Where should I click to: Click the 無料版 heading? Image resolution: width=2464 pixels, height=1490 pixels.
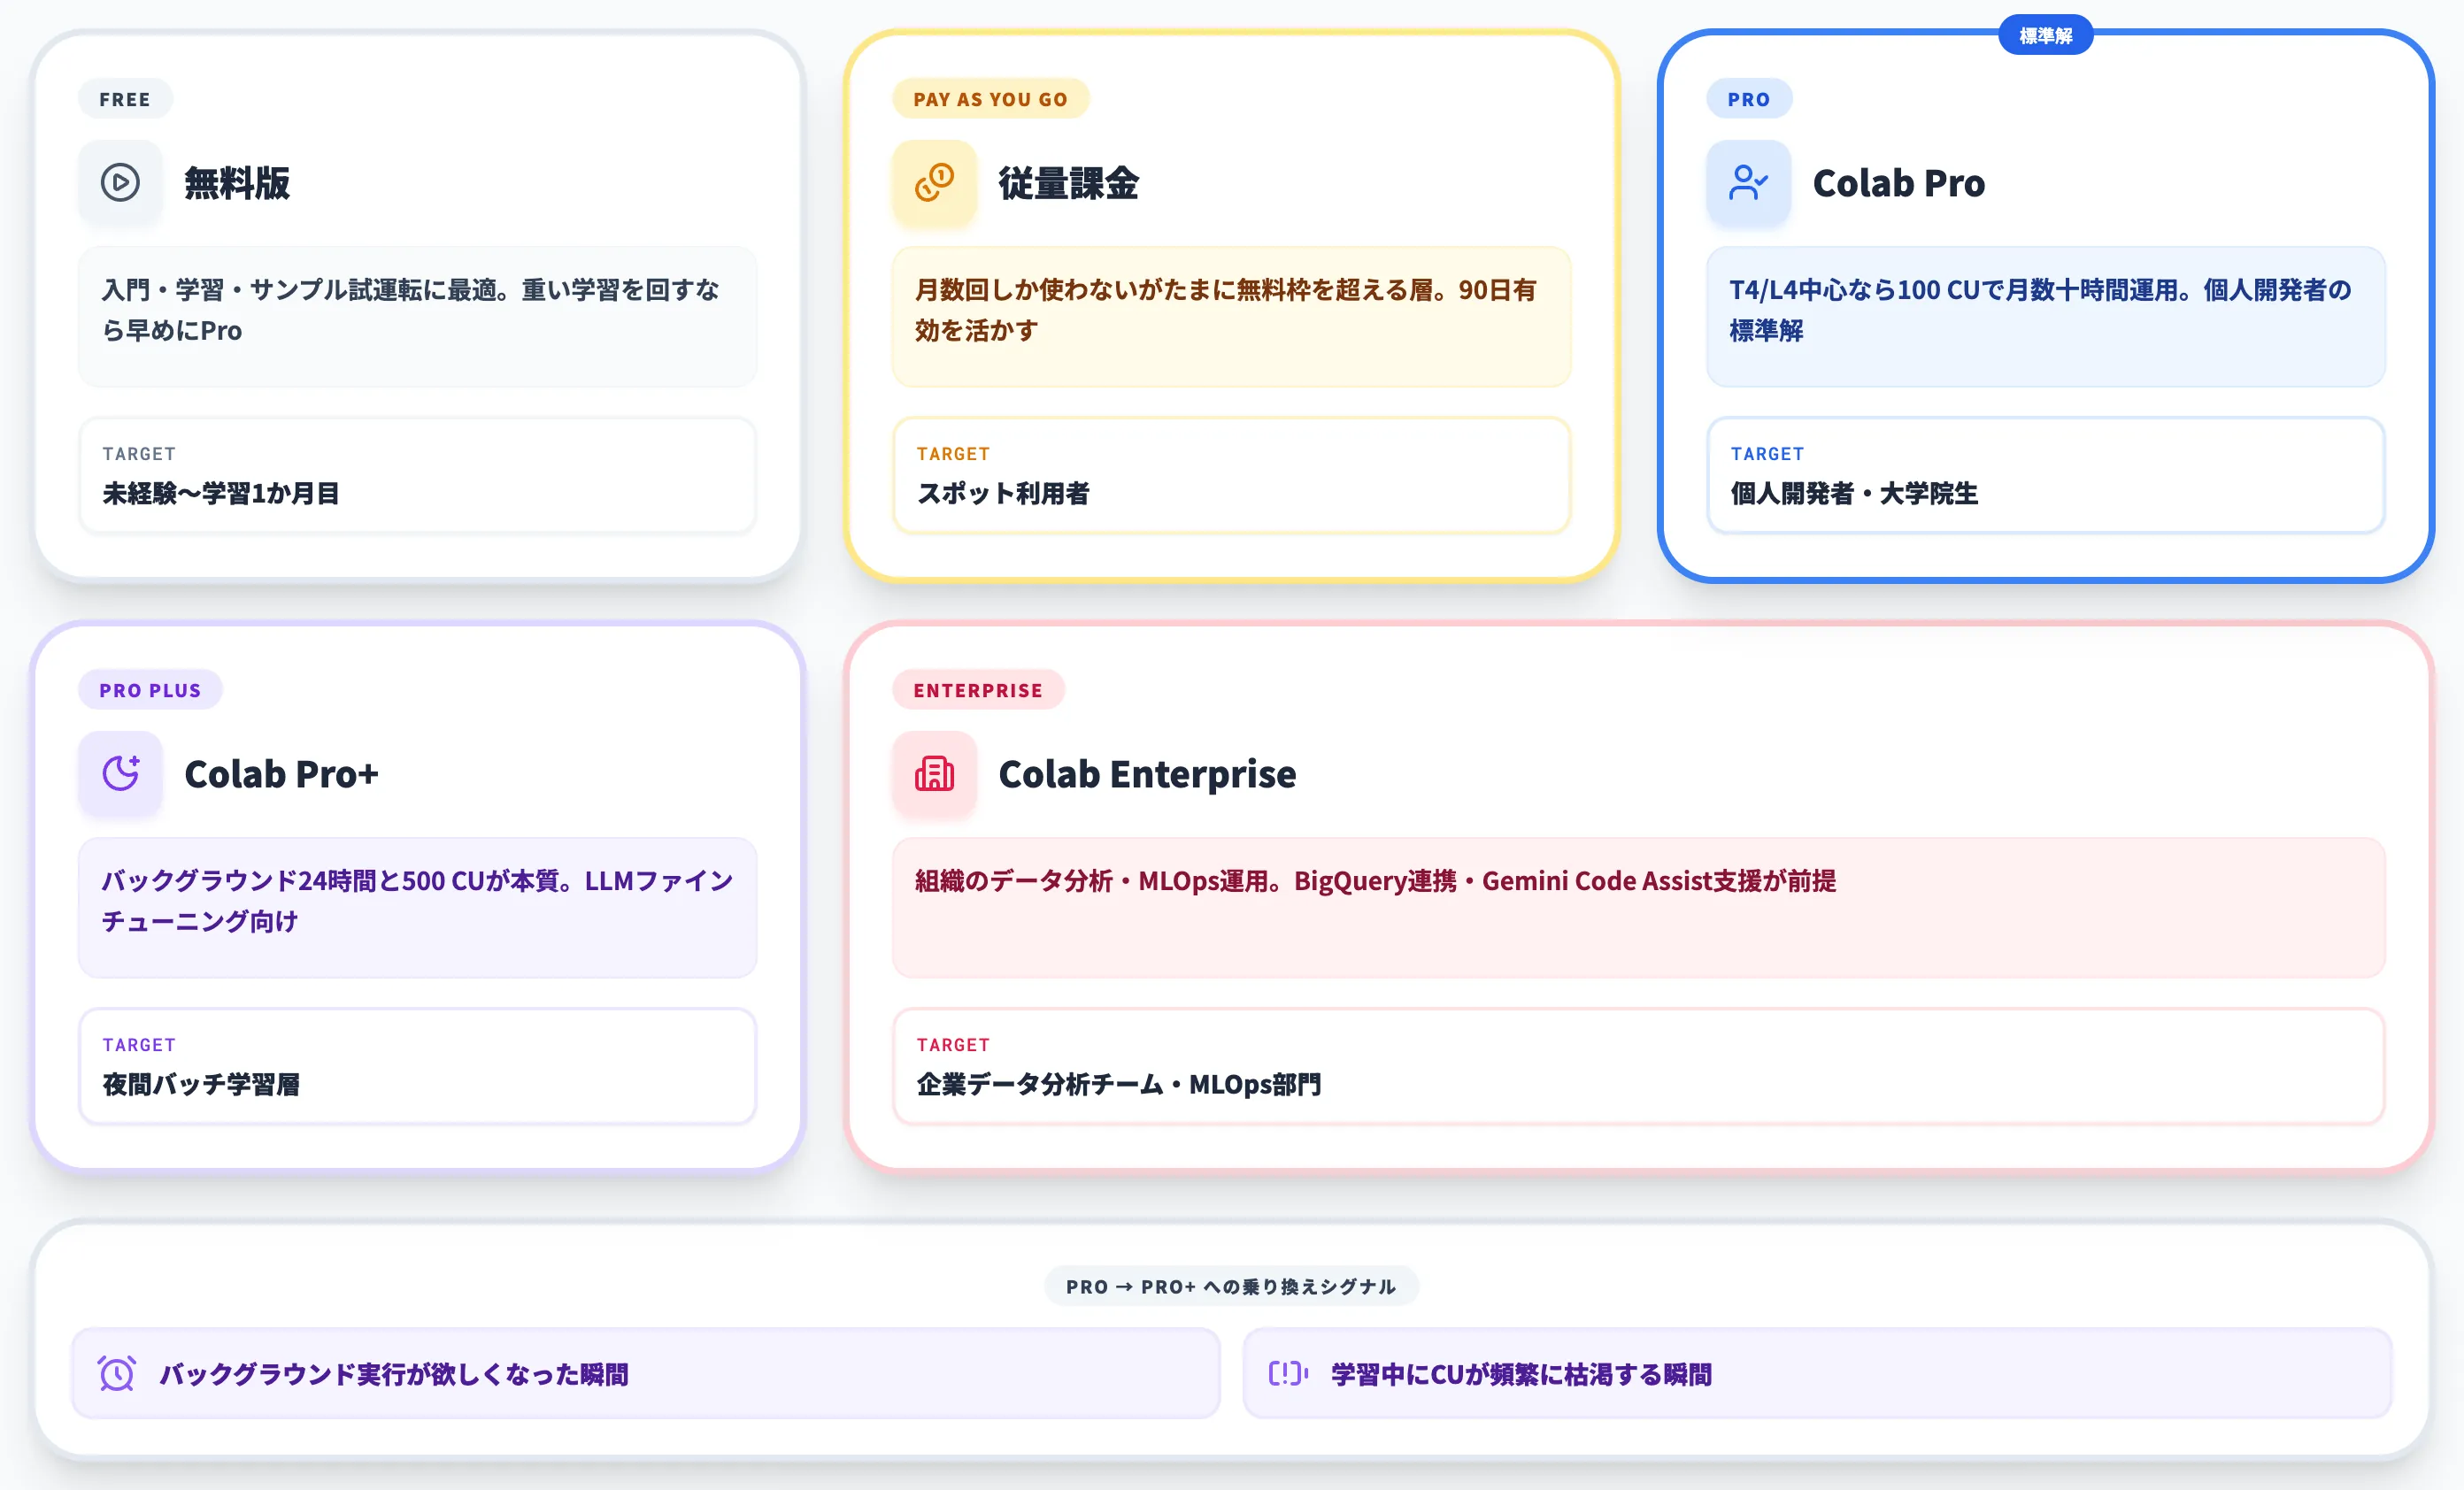[x=237, y=183]
